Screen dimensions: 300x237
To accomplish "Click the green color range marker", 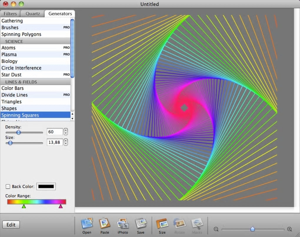I will tap(24, 206).
